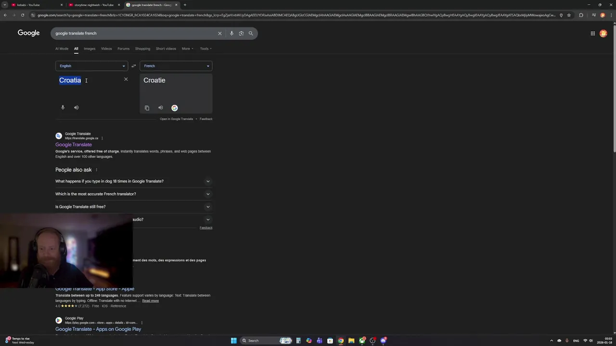Click the magnifying glass search icon

(x=251, y=33)
